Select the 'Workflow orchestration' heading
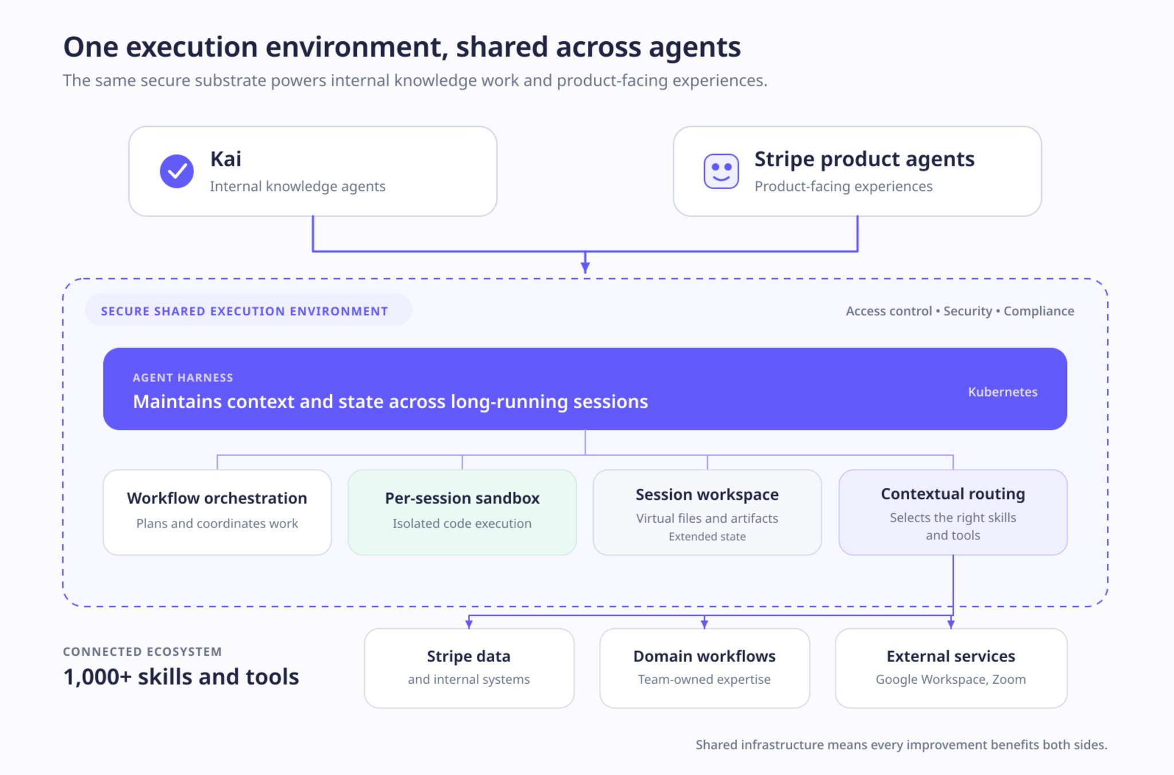Screen dimensions: 1174x775 pos(217,498)
